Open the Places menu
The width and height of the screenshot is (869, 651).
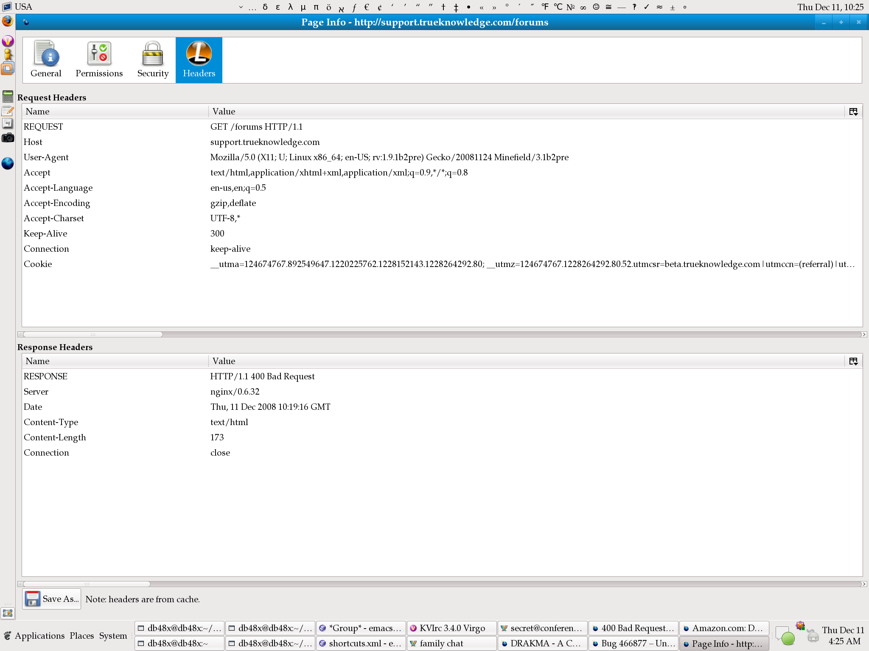82,635
